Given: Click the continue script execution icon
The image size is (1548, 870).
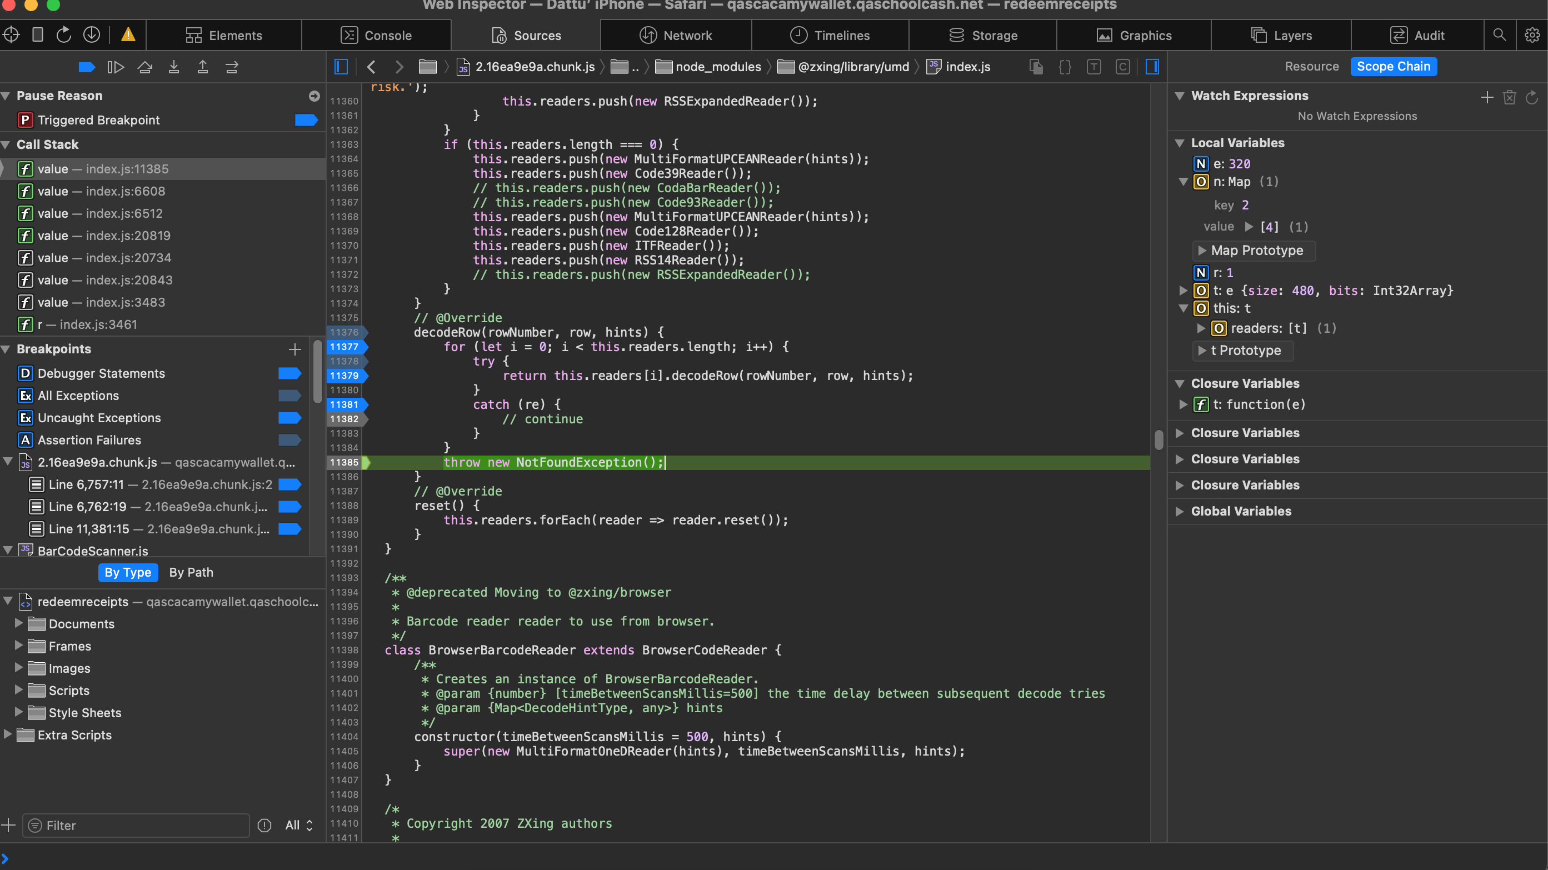Looking at the screenshot, I should pos(115,67).
